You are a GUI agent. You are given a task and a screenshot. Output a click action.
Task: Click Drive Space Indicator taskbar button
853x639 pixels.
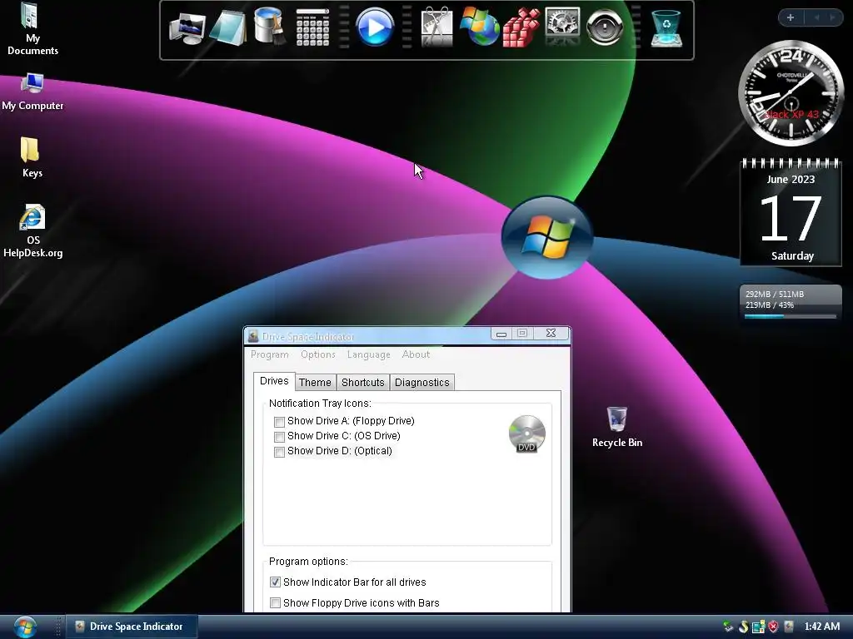click(x=132, y=627)
